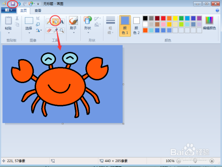Click the Paint help question mark icon
Image resolution: width=222 pixels, height=167 pixels.
pyautogui.click(x=217, y=10)
